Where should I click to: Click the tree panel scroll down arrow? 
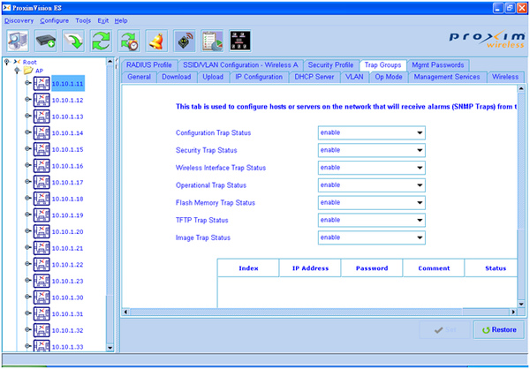(110, 348)
